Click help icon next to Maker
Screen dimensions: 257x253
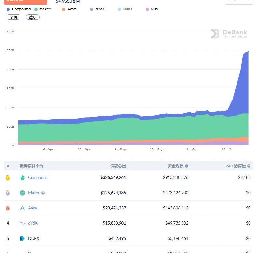click(x=43, y=193)
